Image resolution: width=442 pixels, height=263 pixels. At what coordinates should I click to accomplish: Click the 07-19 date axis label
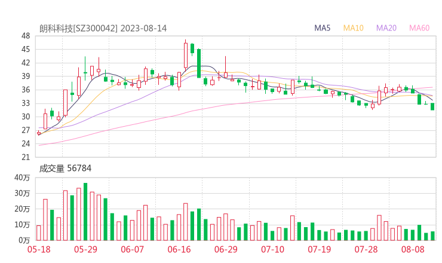click(x=319, y=249)
